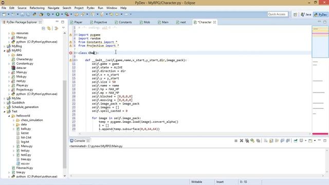Open the Window menu
Image resolution: width=329 pixels, height=185 pixels.
coord(112,8)
